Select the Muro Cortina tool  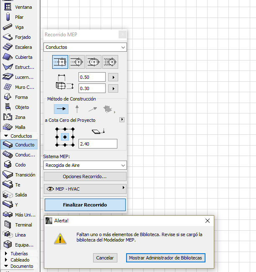click(x=19, y=87)
